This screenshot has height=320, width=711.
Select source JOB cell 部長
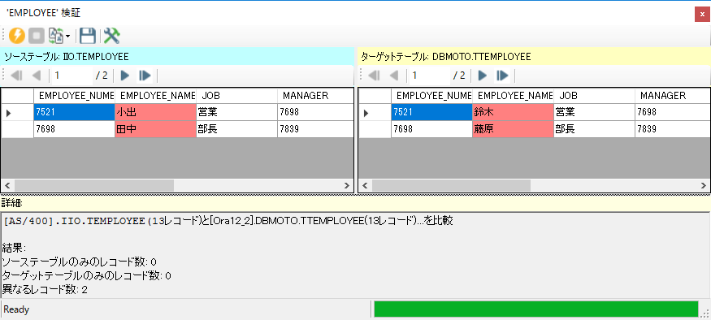tap(236, 130)
